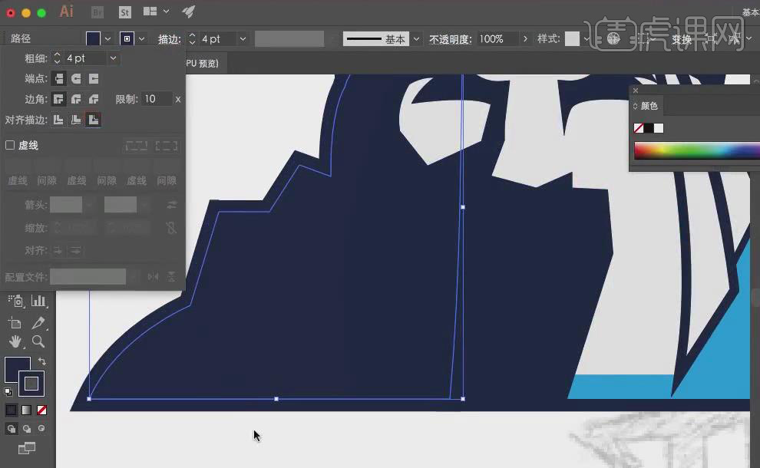Select Draw Normal mode

click(x=12, y=428)
